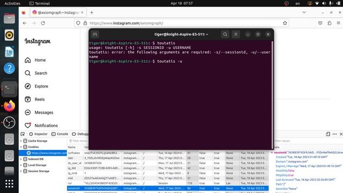Select the rur cookie row
Viewport: 343px width, 193px height.
click(x=168, y=183)
